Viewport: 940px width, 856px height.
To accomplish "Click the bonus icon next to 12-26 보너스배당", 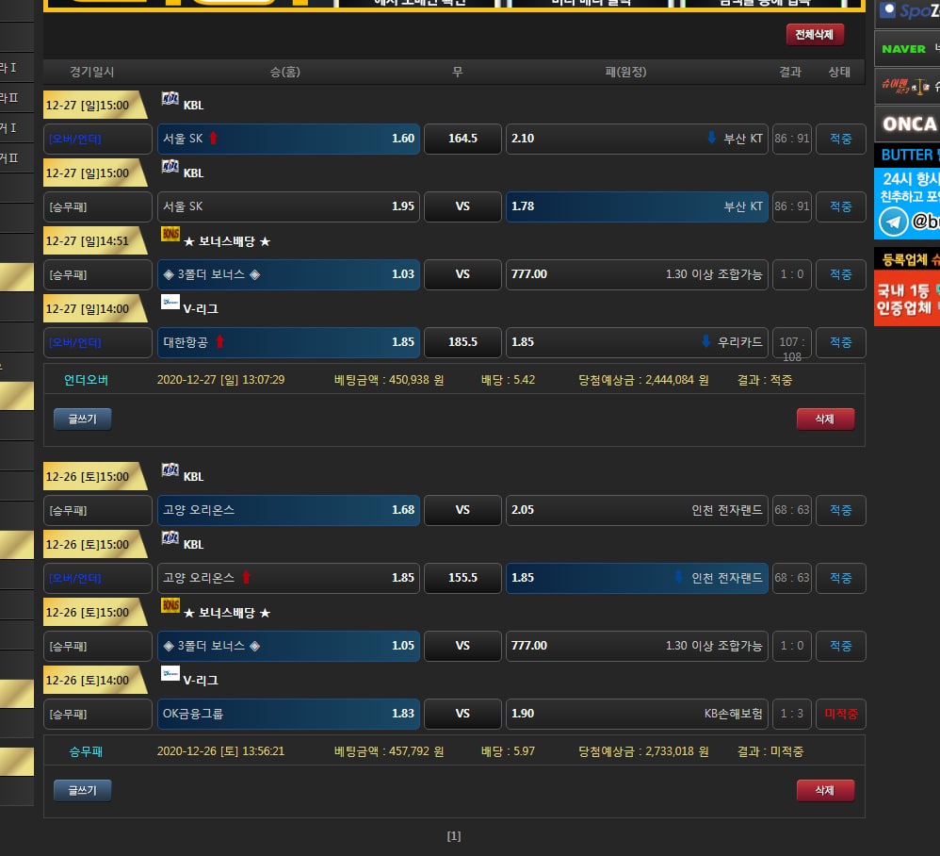I will (x=170, y=606).
